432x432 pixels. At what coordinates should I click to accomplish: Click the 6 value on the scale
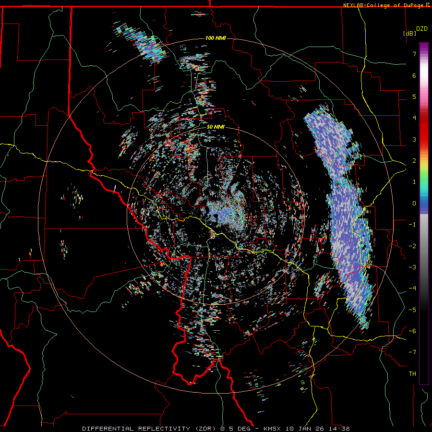click(414, 75)
